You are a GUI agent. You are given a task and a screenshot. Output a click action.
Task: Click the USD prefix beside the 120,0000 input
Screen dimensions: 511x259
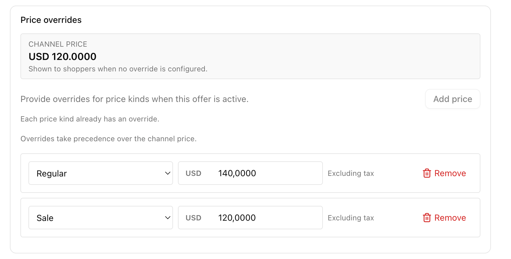[193, 218]
